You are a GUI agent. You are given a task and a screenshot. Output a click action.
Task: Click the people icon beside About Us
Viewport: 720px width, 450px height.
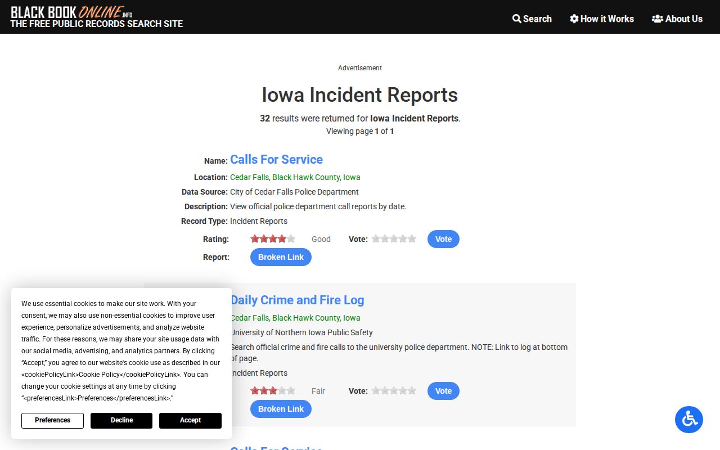tap(657, 19)
